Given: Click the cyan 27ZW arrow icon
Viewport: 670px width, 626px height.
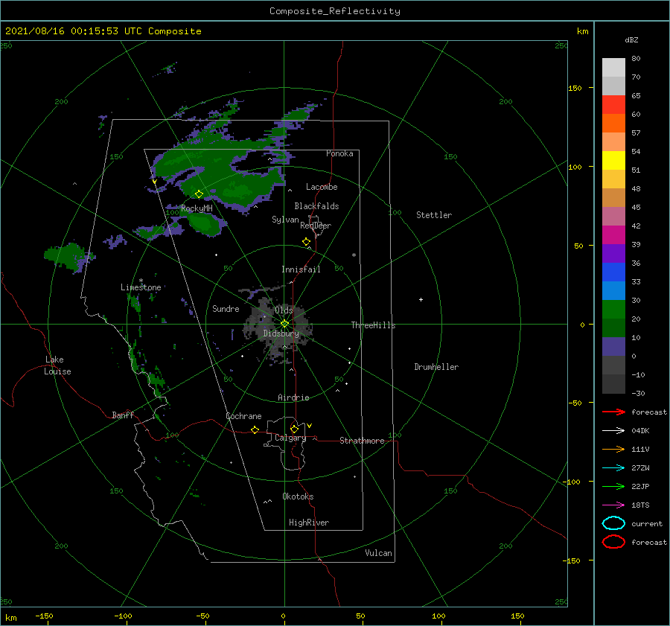Looking at the screenshot, I should click(613, 468).
